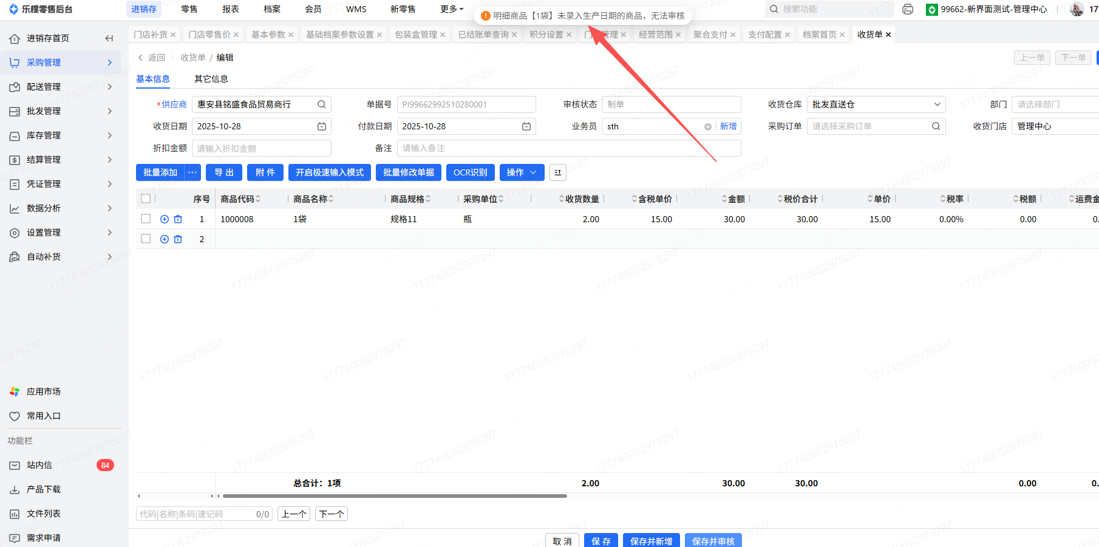Click the 保存并审核 button
Viewport: 1099px width, 547px height.
713,540
